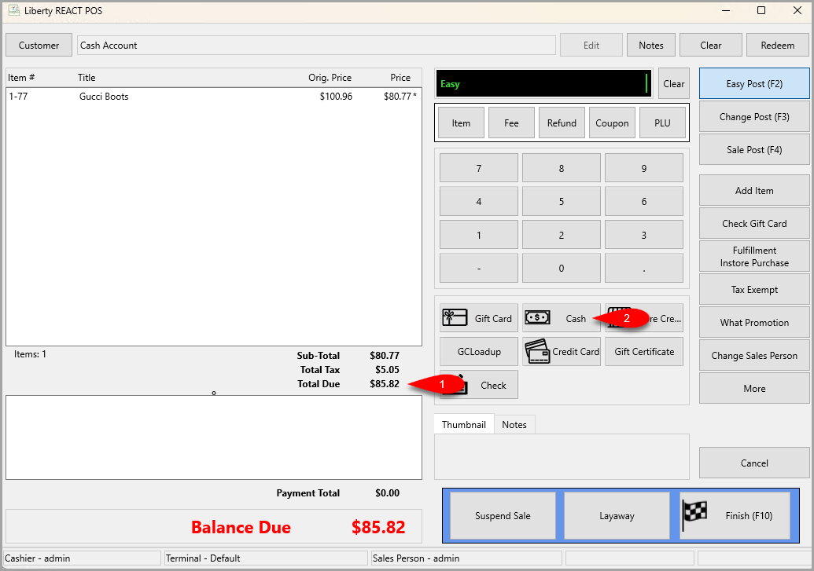Tap keypad number 0
The height and width of the screenshot is (571, 814).
coord(562,268)
